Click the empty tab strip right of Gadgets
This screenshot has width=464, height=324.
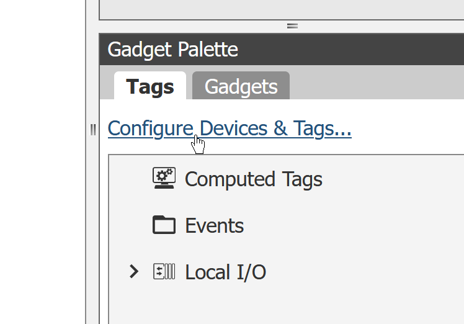(377, 83)
